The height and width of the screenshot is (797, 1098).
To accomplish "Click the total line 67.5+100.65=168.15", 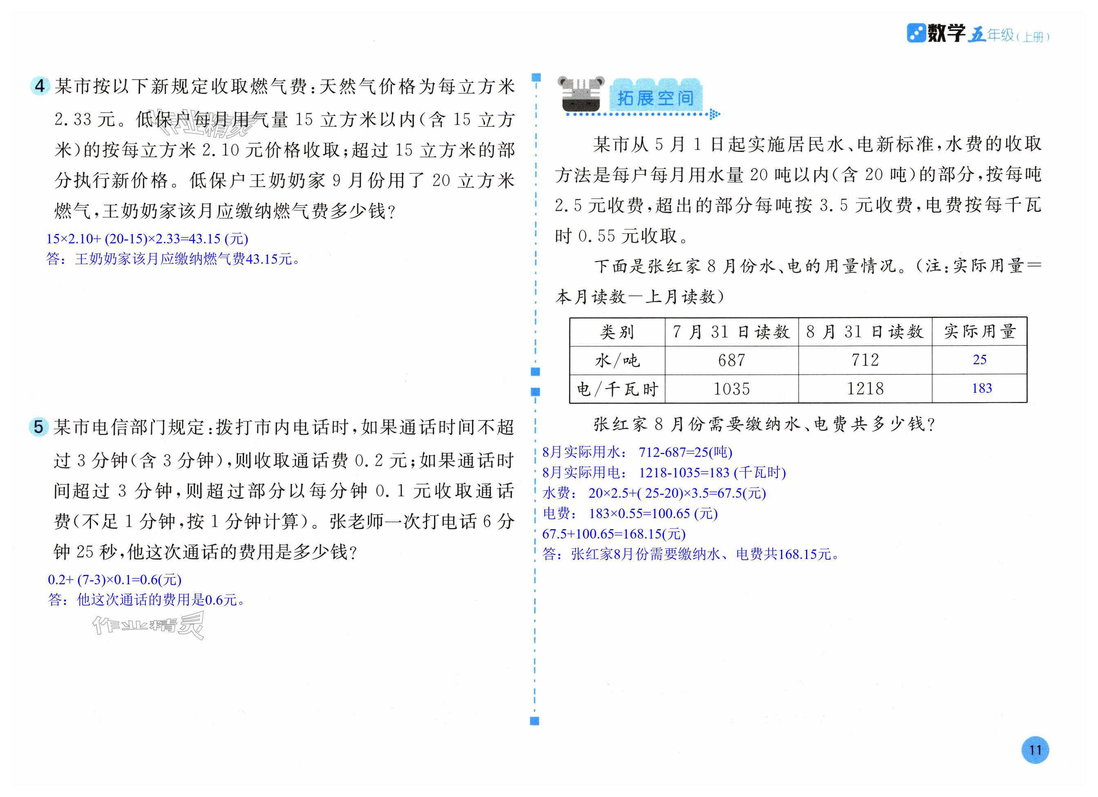I will point(614,534).
